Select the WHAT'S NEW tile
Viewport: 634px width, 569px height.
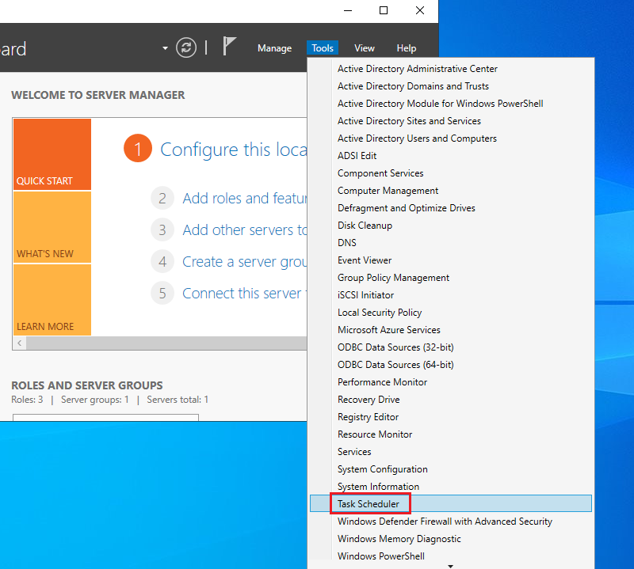click(x=52, y=227)
